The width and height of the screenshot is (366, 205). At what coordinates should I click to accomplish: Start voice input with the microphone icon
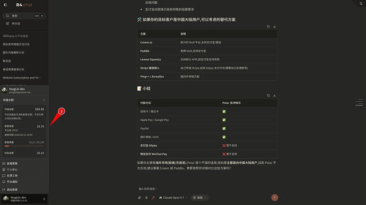146,198
